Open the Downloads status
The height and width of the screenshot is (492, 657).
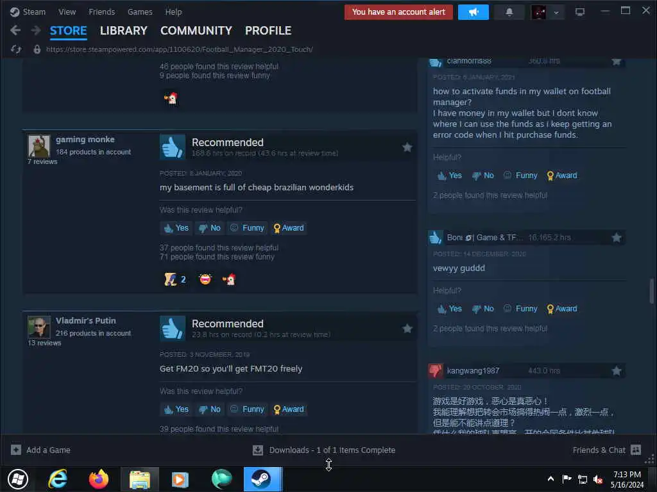coord(324,450)
